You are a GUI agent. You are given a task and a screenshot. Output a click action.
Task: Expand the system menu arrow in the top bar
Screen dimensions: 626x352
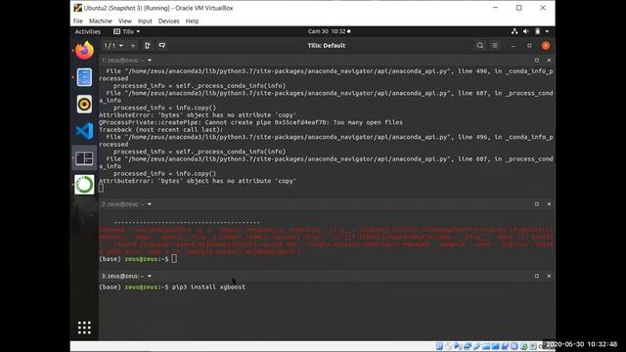click(x=547, y=31)
